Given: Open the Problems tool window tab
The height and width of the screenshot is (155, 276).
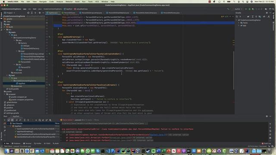Looking at the screenshot, I should click(16, 143).
